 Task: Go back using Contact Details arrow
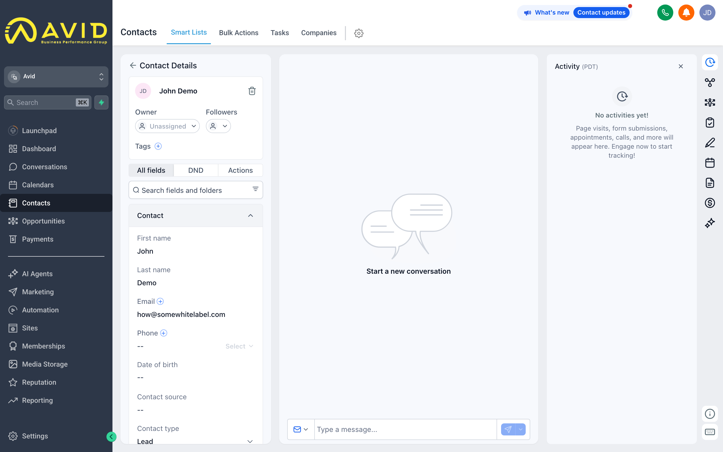pyautogui.click(x=133, y=66)
